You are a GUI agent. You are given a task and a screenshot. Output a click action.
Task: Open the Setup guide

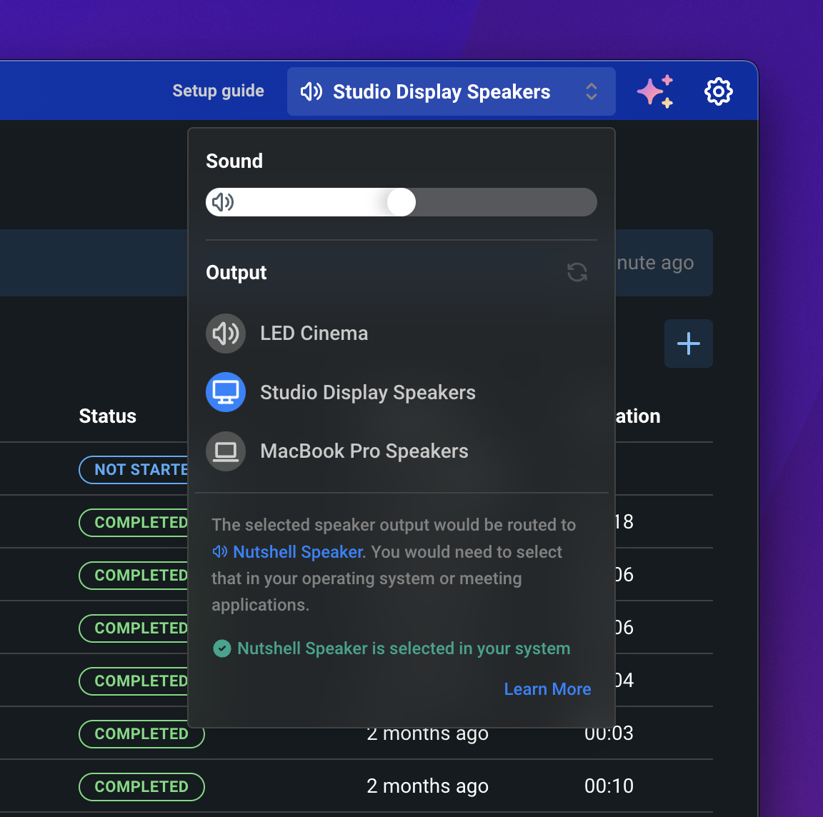218,91
